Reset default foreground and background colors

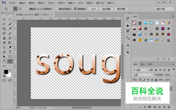(4, 76)
